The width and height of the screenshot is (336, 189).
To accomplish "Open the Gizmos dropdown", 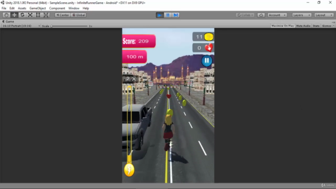I will 328,26.
